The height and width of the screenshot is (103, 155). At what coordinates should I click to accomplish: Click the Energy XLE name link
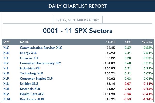28,53
